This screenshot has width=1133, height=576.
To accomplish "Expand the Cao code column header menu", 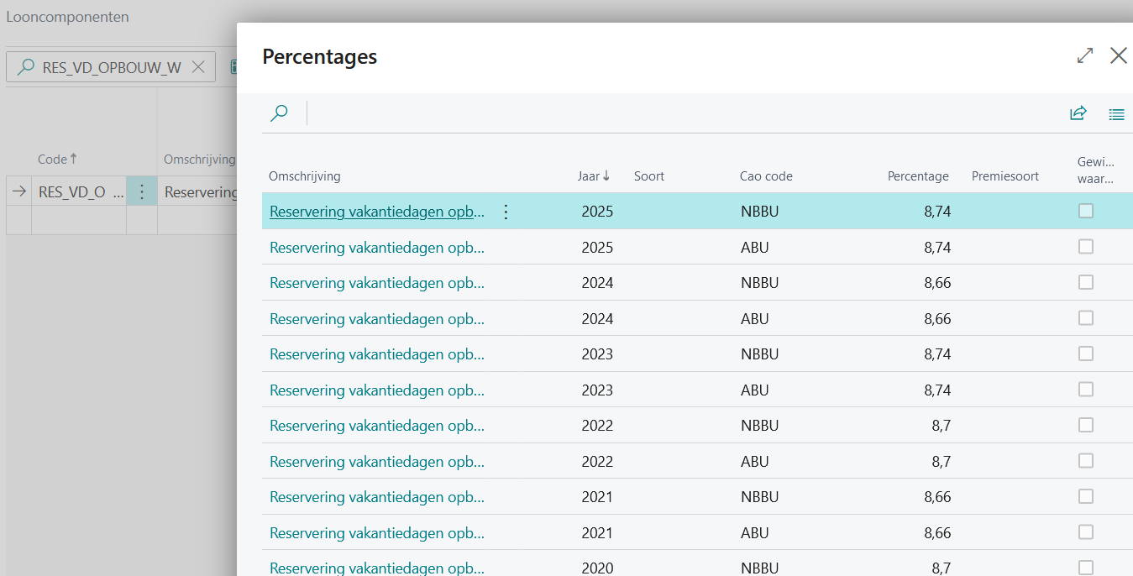I will point(766,176).
